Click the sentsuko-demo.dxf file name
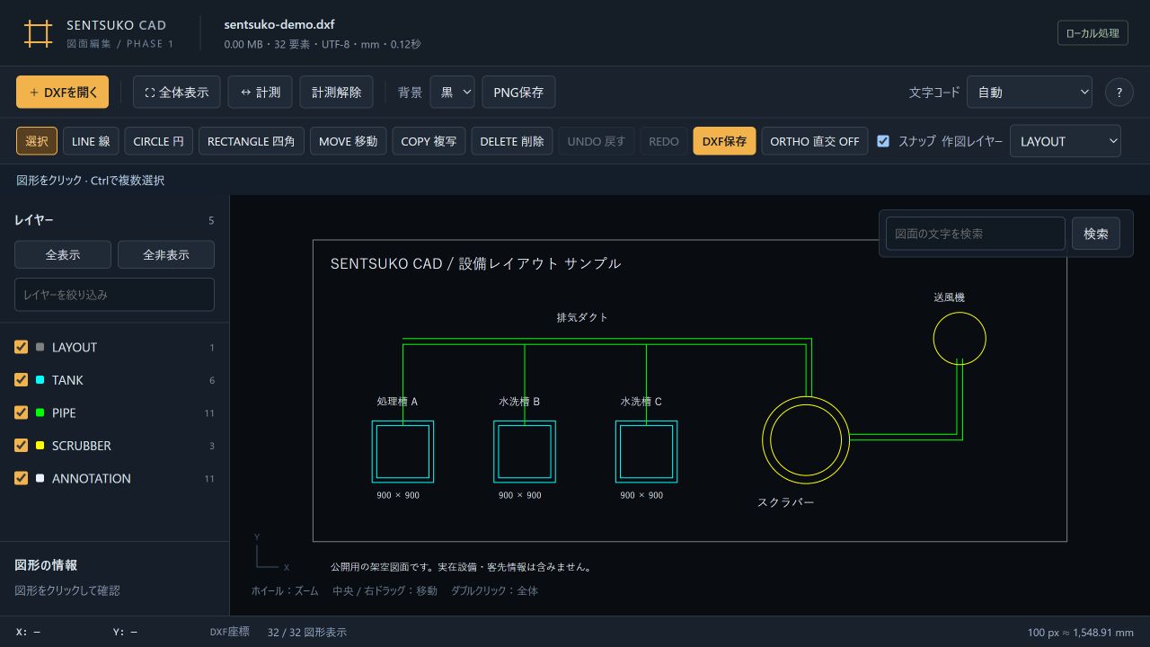This screenshot has height=647, width=1150. [x=279, y=24]
